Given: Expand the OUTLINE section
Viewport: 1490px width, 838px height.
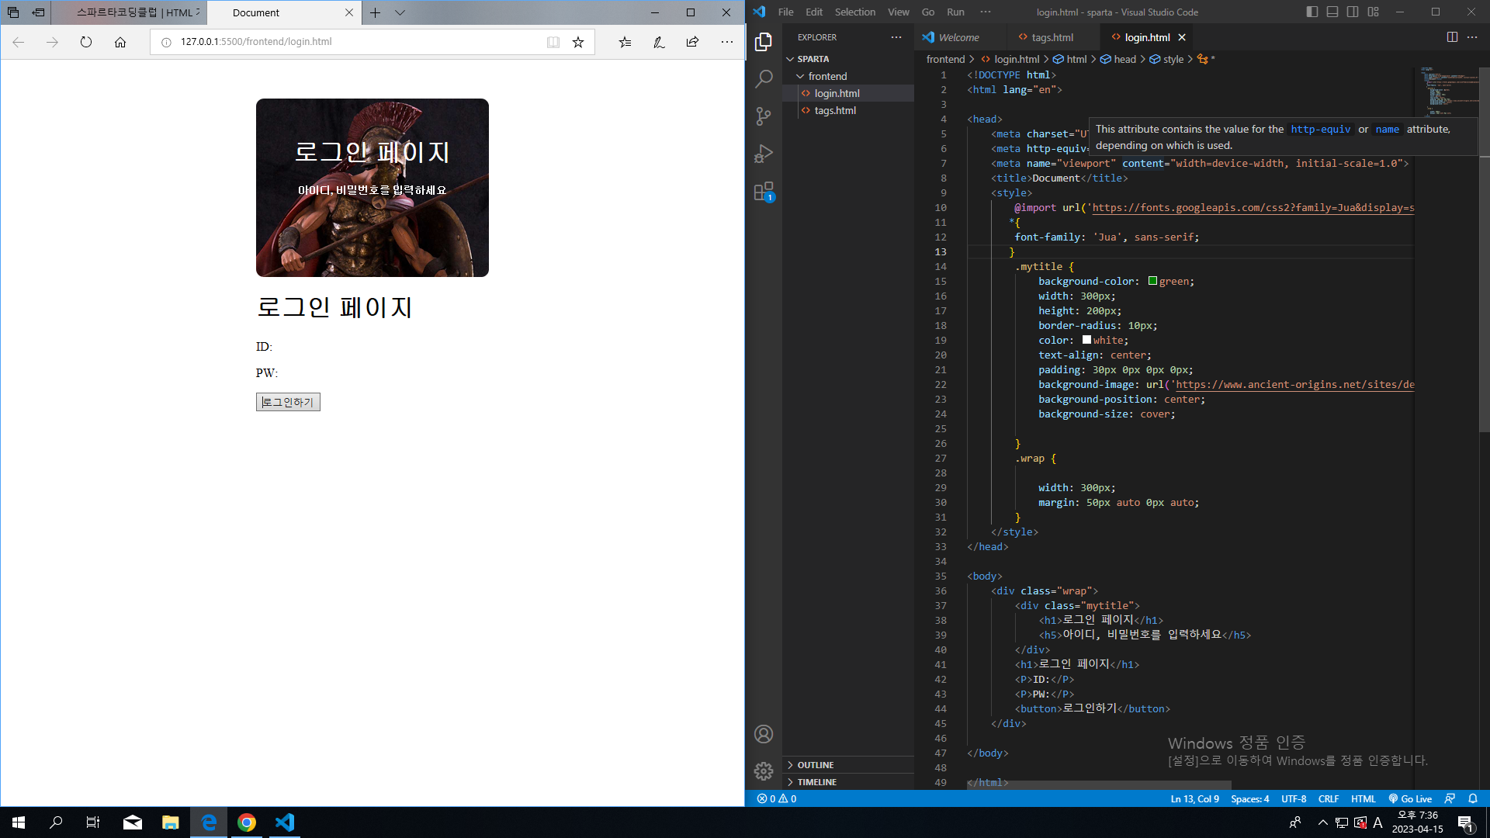Looking at the screenshot, I should pyautogui.click(x=848, y=765).
